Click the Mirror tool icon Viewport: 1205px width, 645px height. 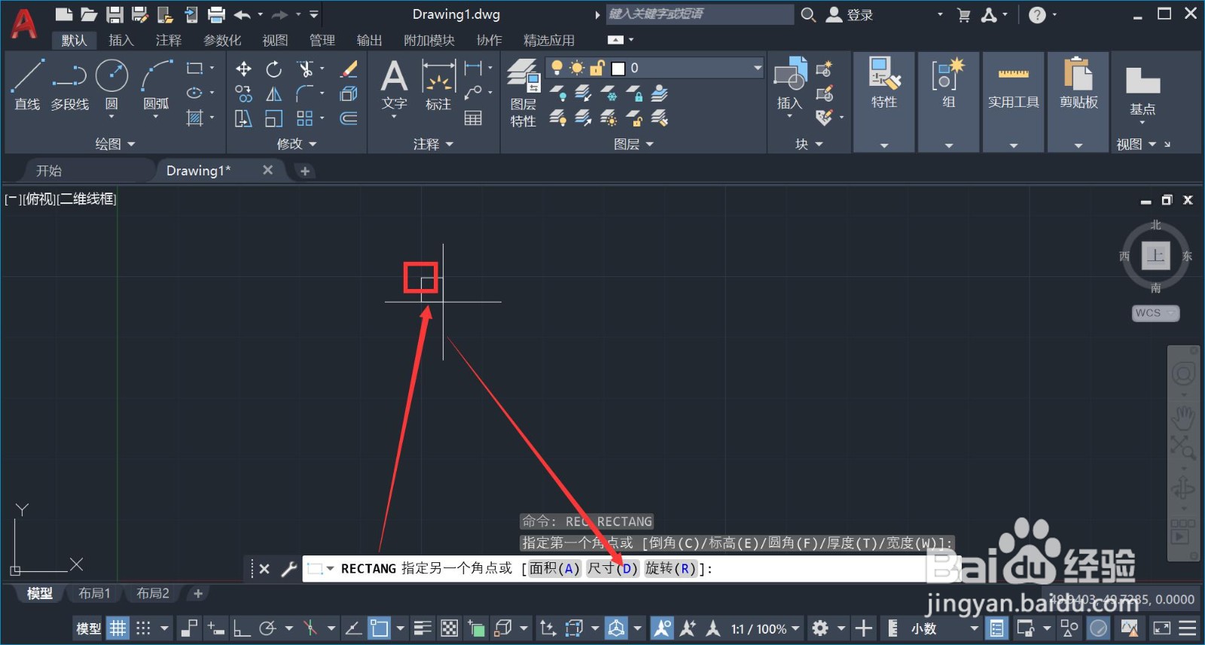pyautogui.click(x=274, y=94)
